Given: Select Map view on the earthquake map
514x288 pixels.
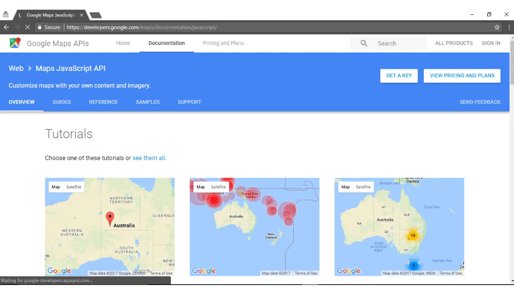Looking at the screenshot, I should click(200, 187).
